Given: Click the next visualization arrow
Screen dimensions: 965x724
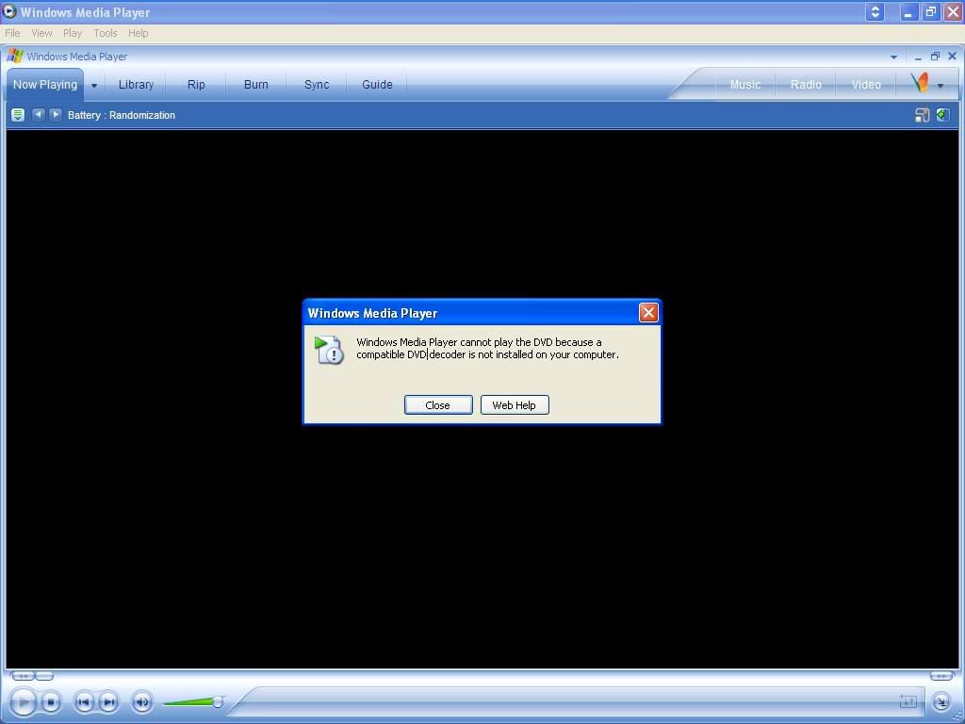Looking at the screenshot, I should [56, 114].
